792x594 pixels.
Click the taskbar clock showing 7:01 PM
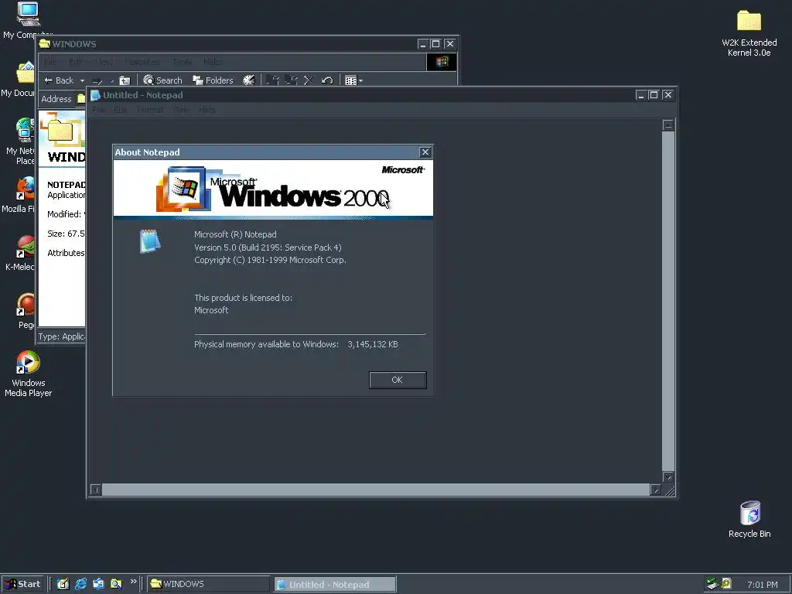(x=763, y=585)
